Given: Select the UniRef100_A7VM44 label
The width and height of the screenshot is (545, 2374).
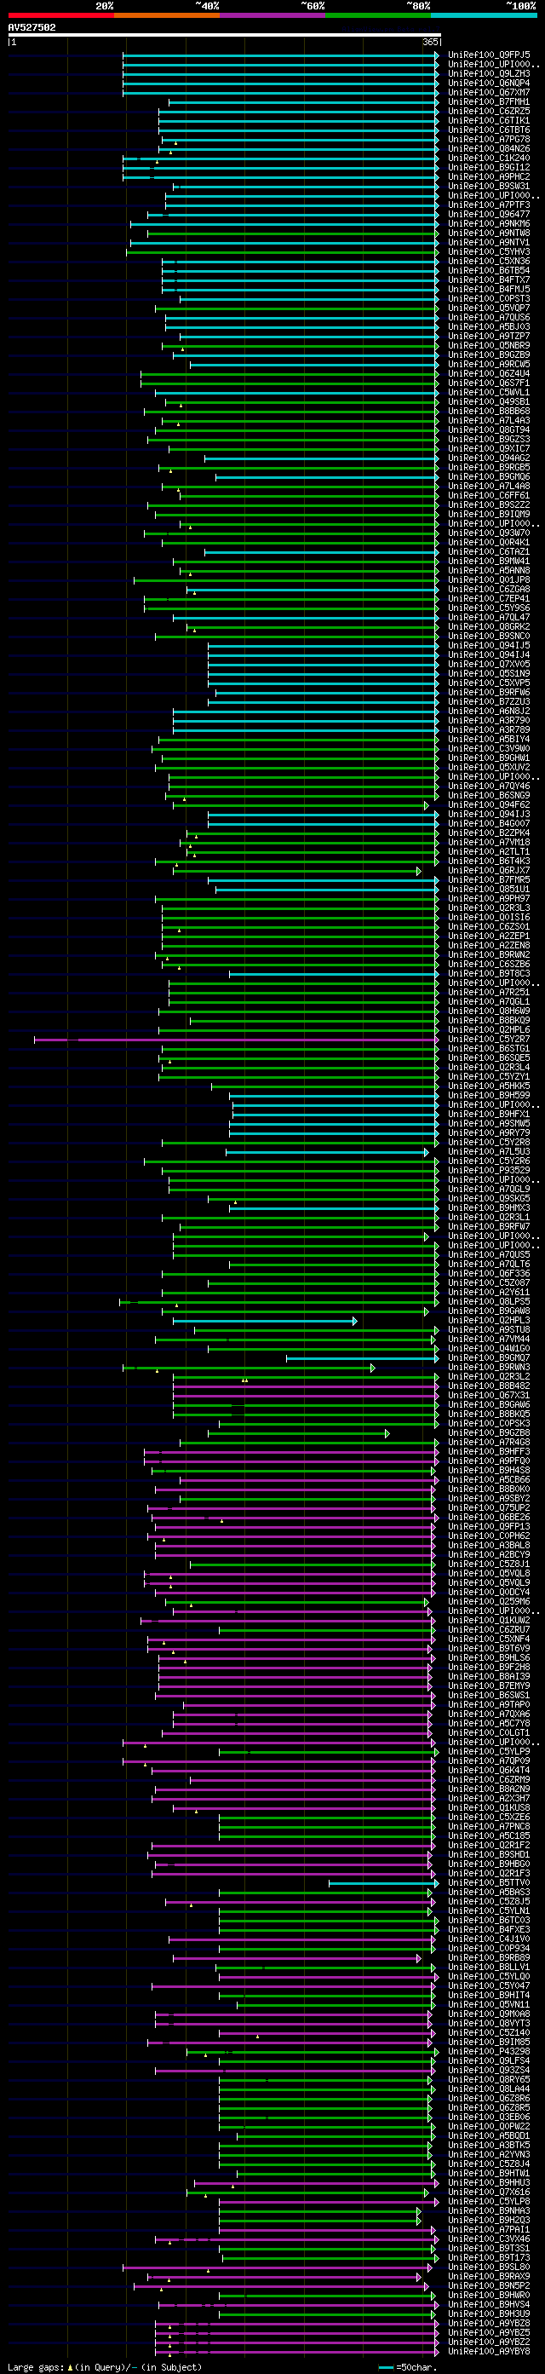Looking at the screenshot, I should (489, 1339).
